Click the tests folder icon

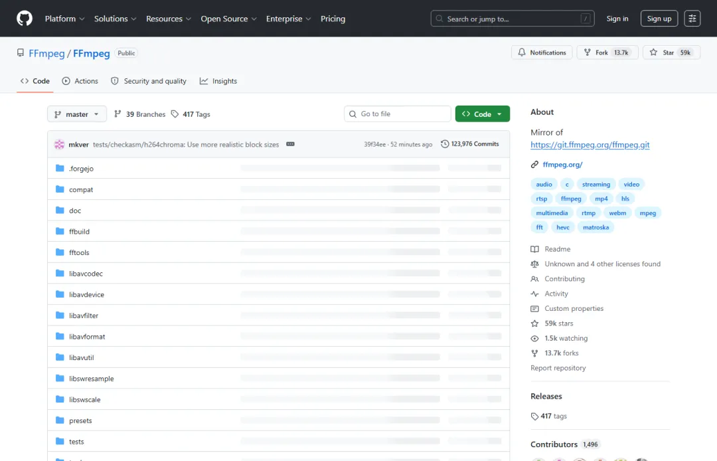[60, 441]
